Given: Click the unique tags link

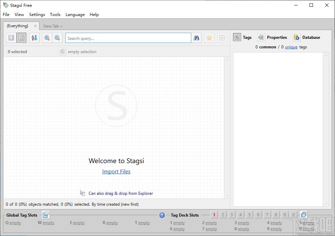Looking at the screenshot, I should pos(291,47).
